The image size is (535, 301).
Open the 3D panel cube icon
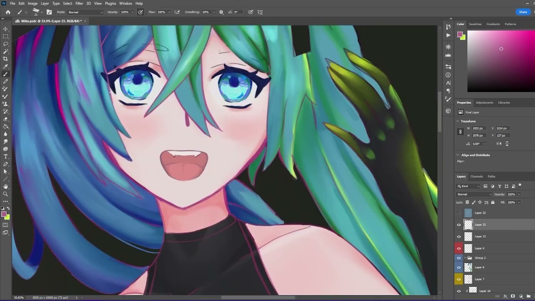click(x=448, y=111)
